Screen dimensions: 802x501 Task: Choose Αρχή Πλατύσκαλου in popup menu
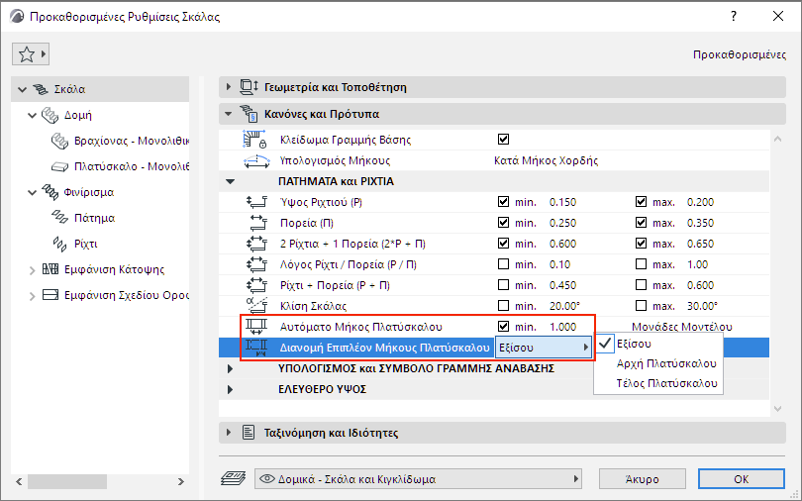[658, 363]
